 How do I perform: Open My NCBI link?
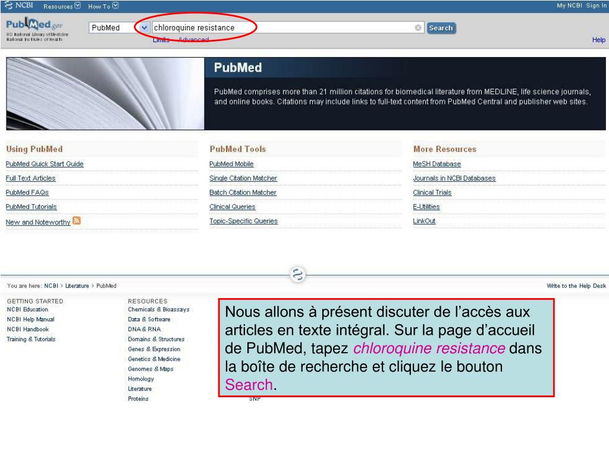[x=569, y=5]
